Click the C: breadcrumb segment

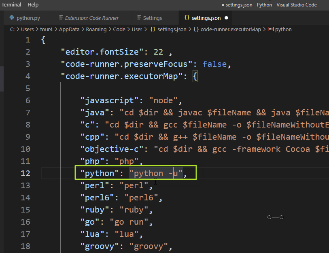coord(12,30)
